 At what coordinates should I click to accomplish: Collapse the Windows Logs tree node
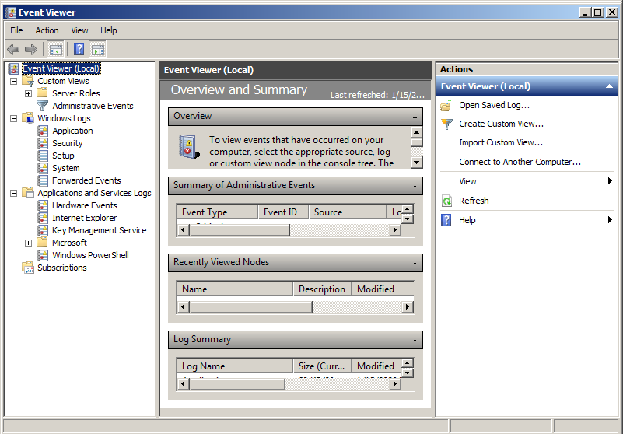point(13,118)
